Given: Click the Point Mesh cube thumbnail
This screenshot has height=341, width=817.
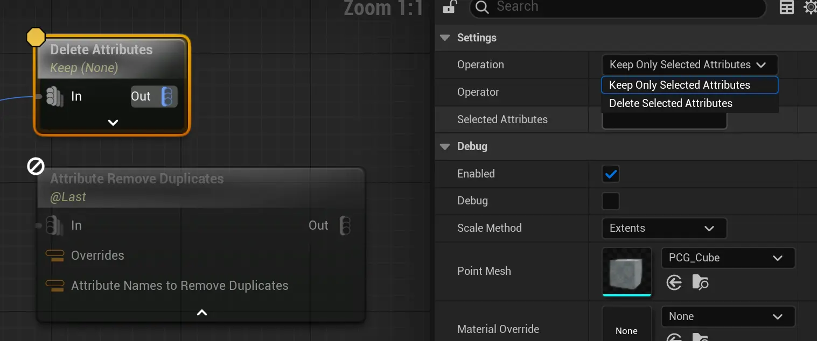Looking at the screenshot, I should pos(627,271).
